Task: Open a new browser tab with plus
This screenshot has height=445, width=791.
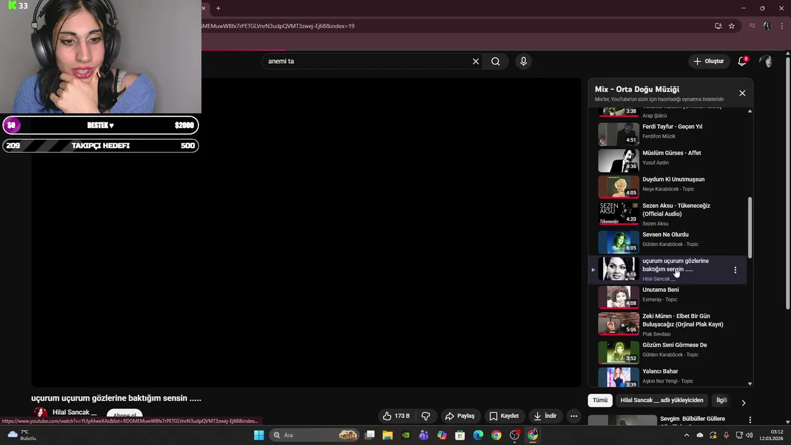Action: click(x=218, y=8)
